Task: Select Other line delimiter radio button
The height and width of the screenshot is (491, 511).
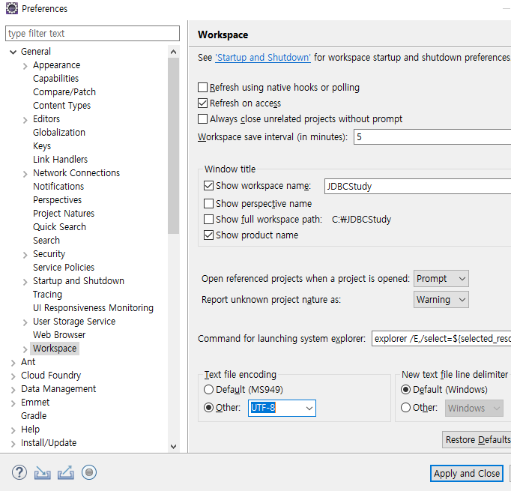Action: coord(405,408)
